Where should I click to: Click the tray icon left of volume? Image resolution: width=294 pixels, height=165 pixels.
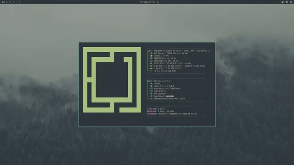click(x=283, y=2)
